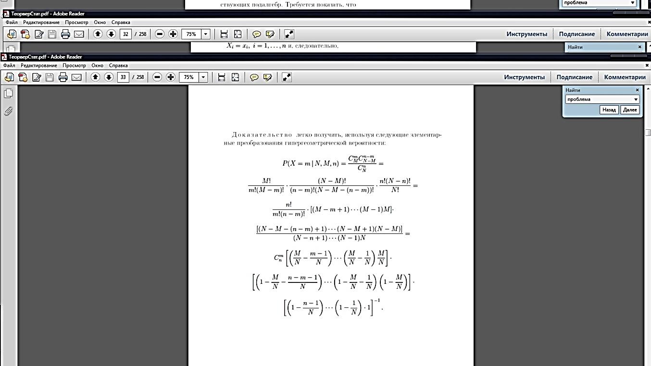Screen dimensions: 651x366
Task: Click the fit width scrolling icon in the page 32 window
Action: (x=224, y=34)
